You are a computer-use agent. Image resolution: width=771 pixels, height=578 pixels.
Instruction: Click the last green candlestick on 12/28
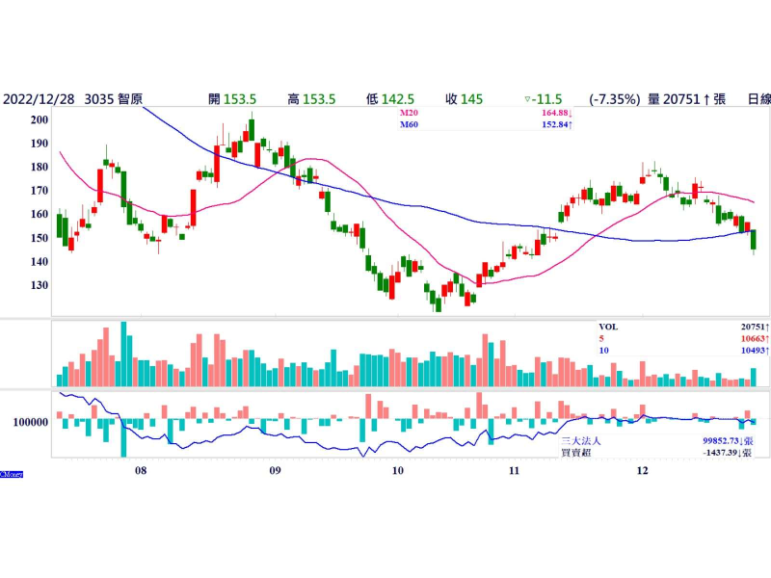754,240
